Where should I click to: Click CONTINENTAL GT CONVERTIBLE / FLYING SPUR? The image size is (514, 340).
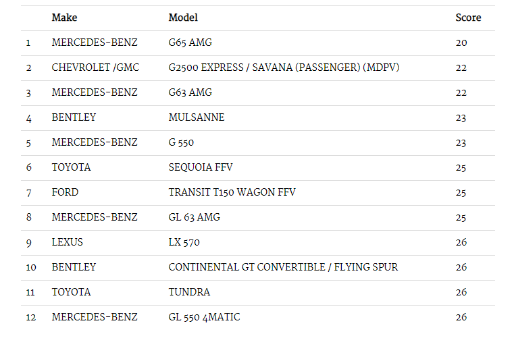tap(283, 267)
